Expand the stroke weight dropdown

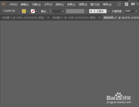63,11
